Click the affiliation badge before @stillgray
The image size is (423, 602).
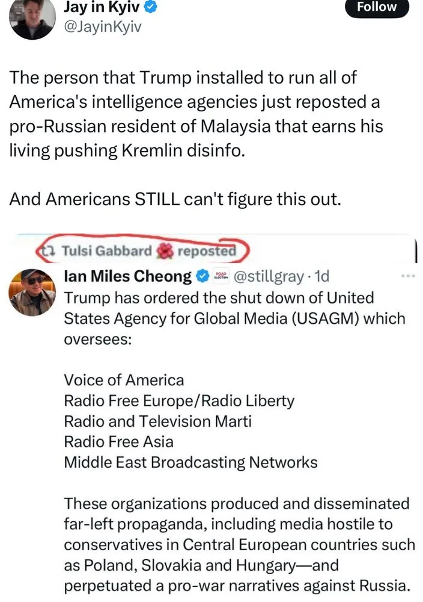pos(222,276)
